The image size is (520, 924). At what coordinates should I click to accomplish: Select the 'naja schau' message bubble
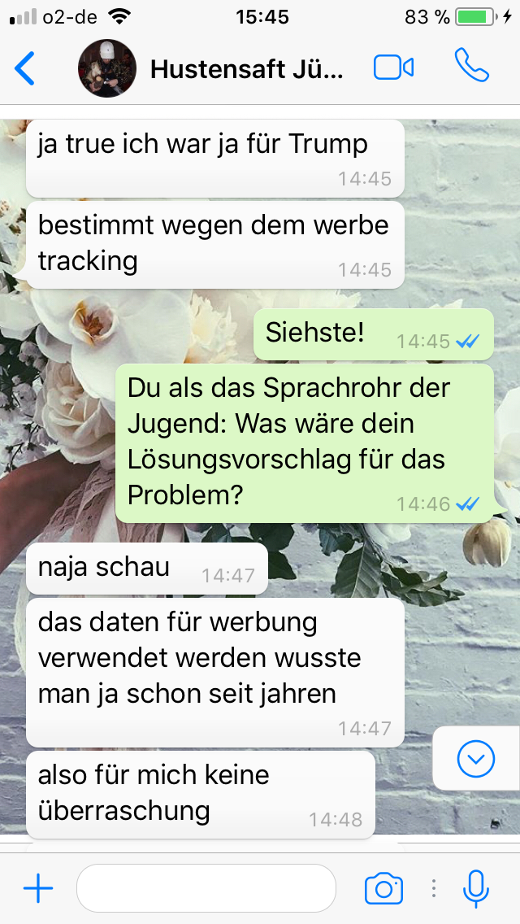pos(146,569)
